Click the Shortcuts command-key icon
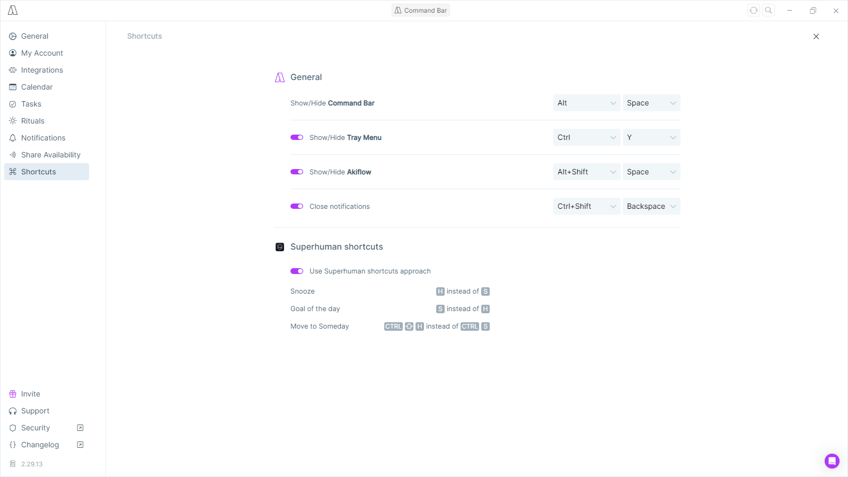The height and width of the screenshot is (477, 848). click(x=13, y=172)
